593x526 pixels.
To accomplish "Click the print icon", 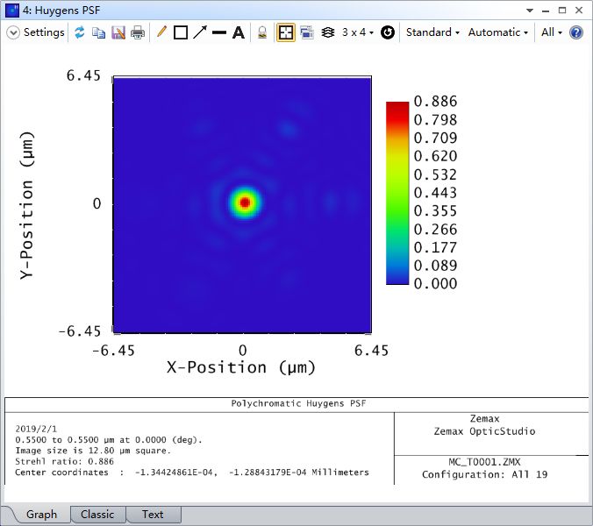I will tap(138, 32).
